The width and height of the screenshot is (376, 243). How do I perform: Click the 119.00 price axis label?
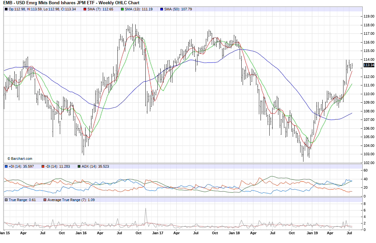[369, 17]
